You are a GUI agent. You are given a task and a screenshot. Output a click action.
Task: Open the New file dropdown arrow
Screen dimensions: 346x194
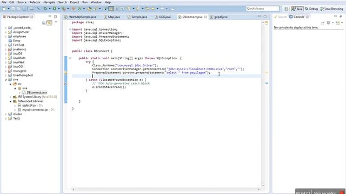click(9, 9)
